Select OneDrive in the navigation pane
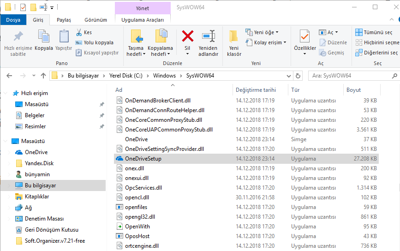This screenshot has width=400, height=251. [x=36, y=152]
